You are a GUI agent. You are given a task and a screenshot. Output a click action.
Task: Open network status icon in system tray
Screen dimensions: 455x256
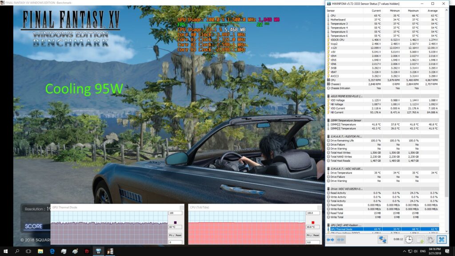point(410,252)
